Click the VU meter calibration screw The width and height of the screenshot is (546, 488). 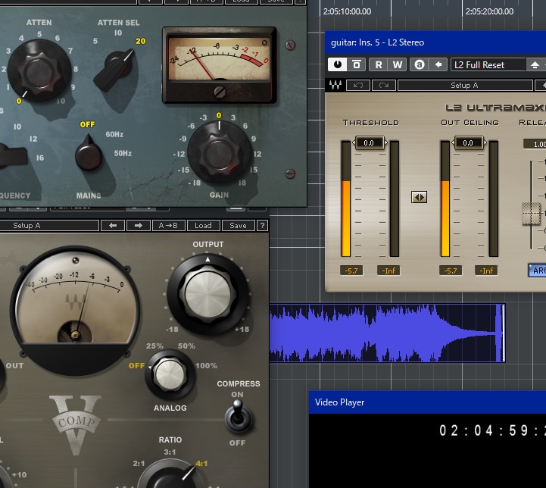coord(220,92)
